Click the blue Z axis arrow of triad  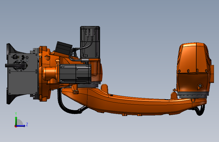pyautogui.click(x=21, y=126)
